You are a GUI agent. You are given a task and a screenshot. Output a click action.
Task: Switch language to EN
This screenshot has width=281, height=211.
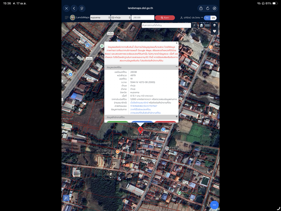point(213,18)
